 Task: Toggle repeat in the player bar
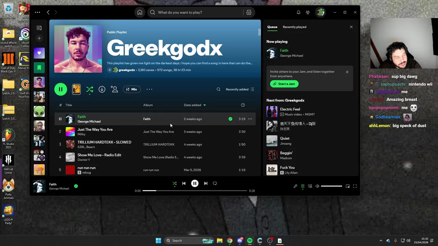(215, 183)
